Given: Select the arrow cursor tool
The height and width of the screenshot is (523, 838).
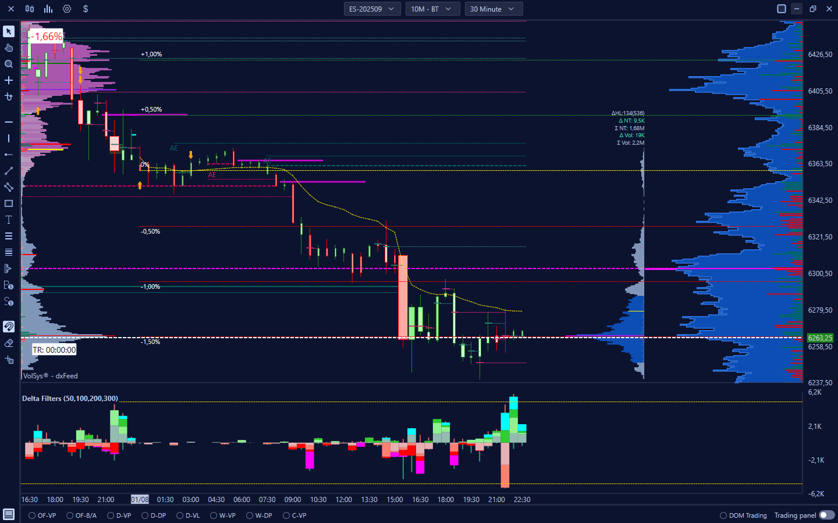Looking at the screenshot, I should tap(9, 31).
